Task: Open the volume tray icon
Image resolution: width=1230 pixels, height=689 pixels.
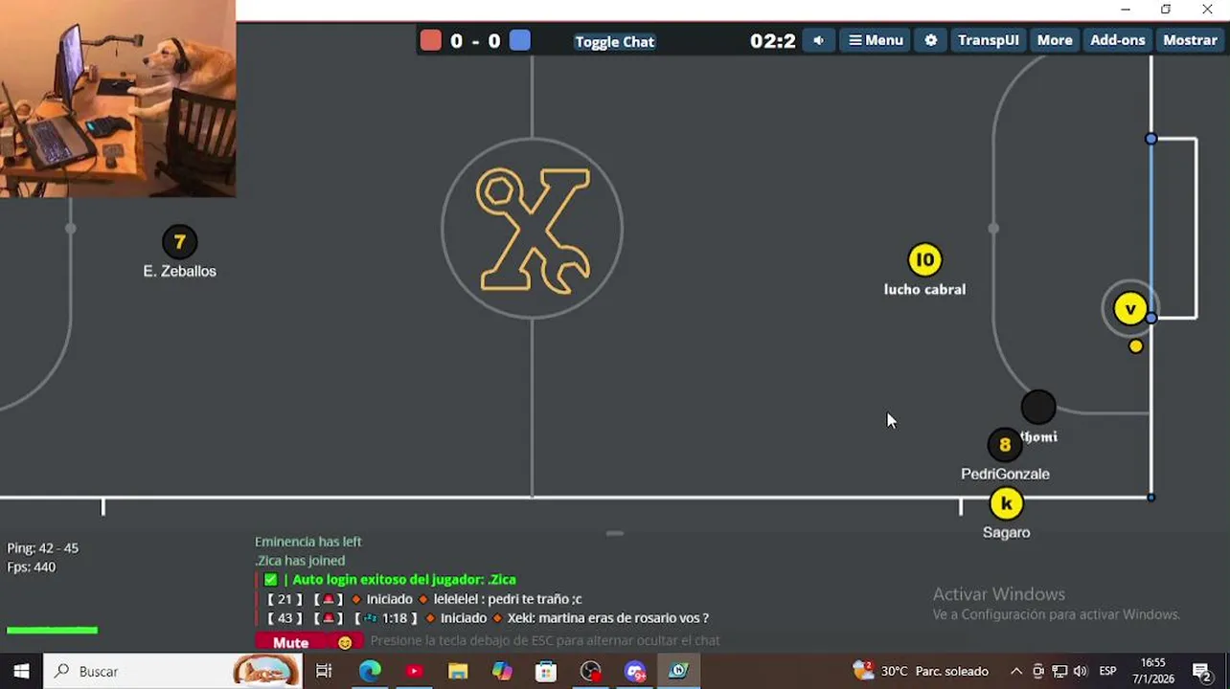Action: [x=1081, y=671]
